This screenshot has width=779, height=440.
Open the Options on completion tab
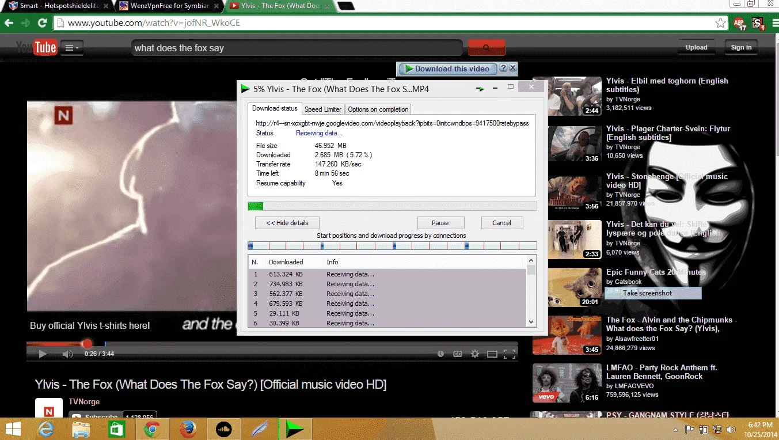(378, 109)
